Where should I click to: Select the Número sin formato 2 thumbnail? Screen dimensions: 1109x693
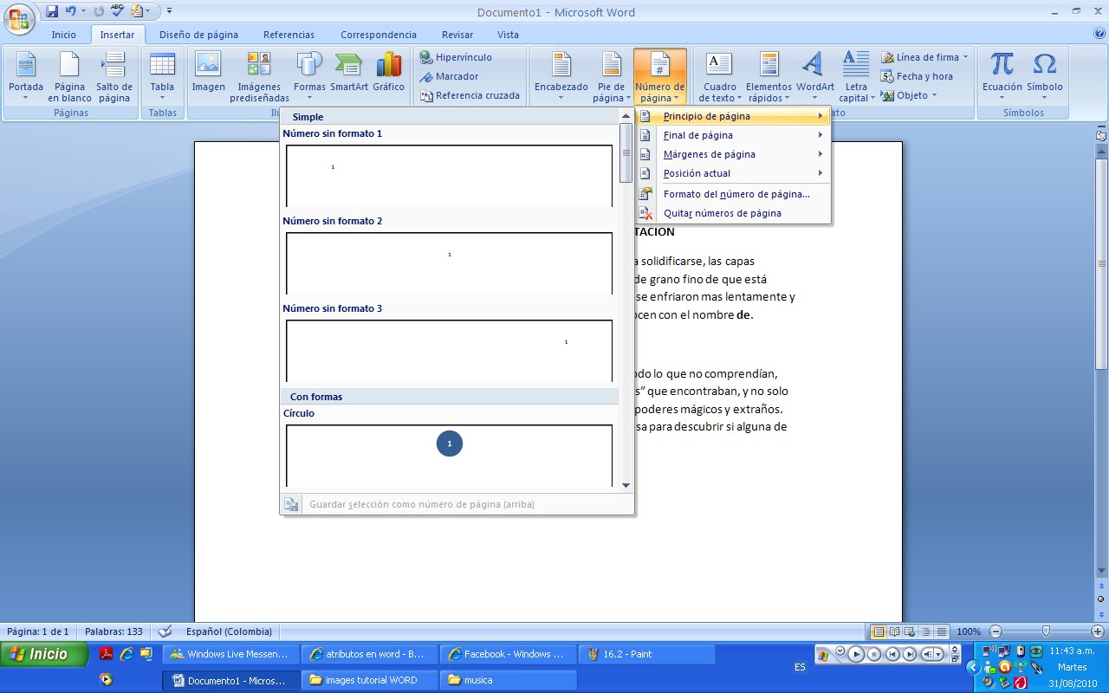(449, 262)
